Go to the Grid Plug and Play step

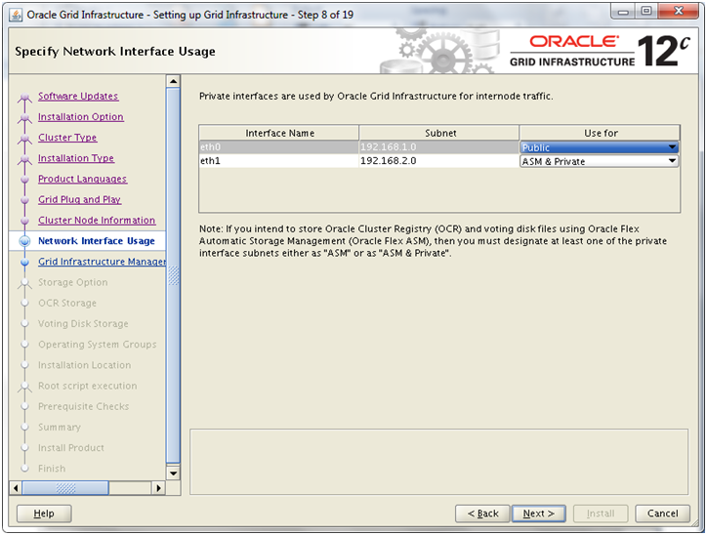point(80,200)
